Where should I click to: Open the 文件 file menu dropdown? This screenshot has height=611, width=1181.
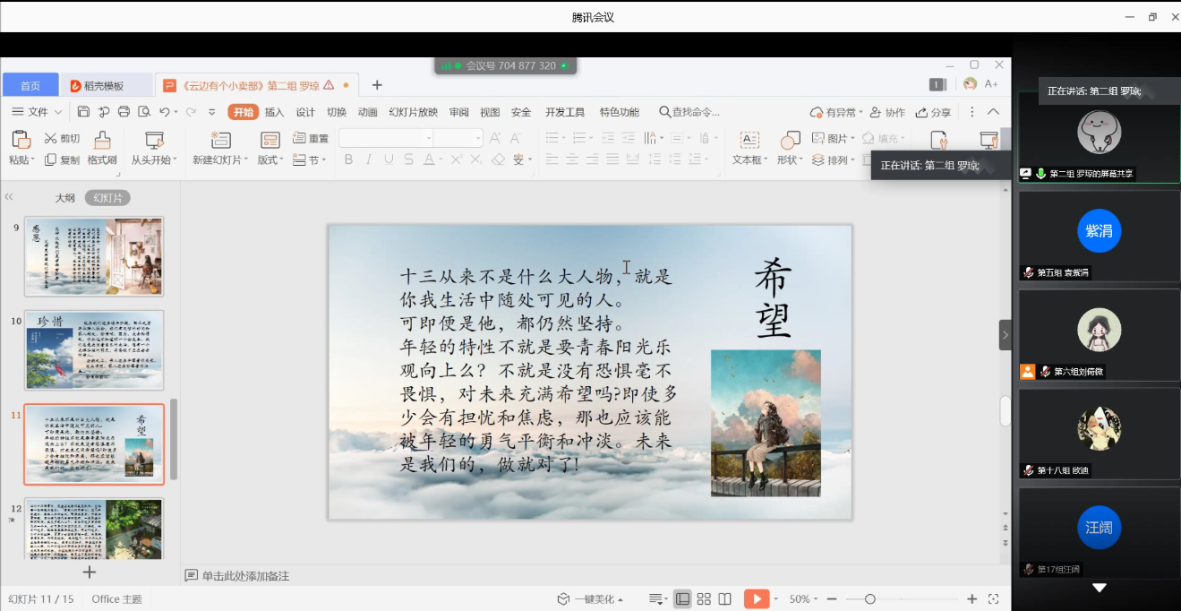coord(38,112)
